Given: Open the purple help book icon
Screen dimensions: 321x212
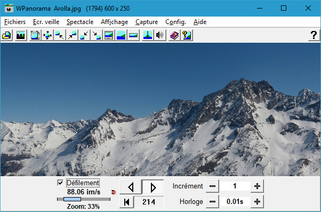Looking at the screenshot, I should (174, 35).
